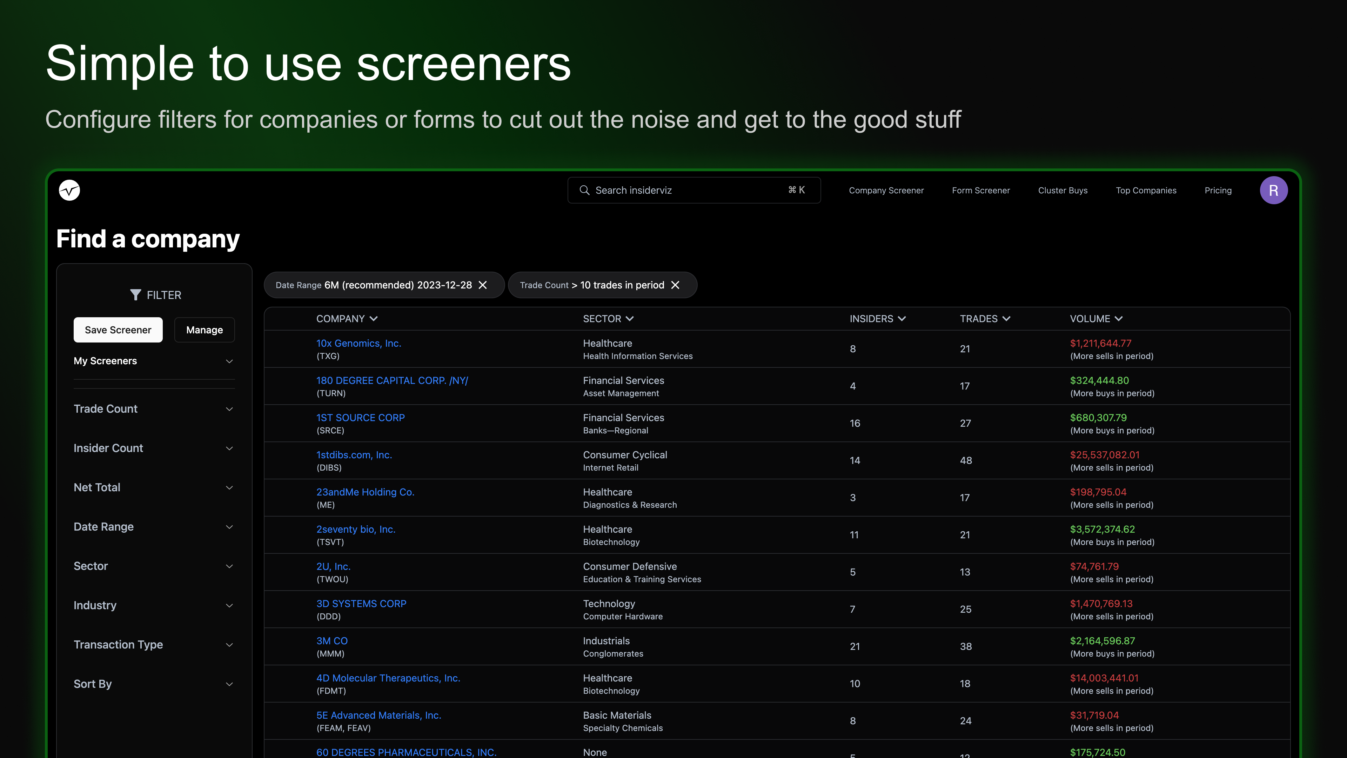The width and height of the screenshot is (1347, 758).
Task: Remove the Date Range filter chip
Action: point(483,285)
